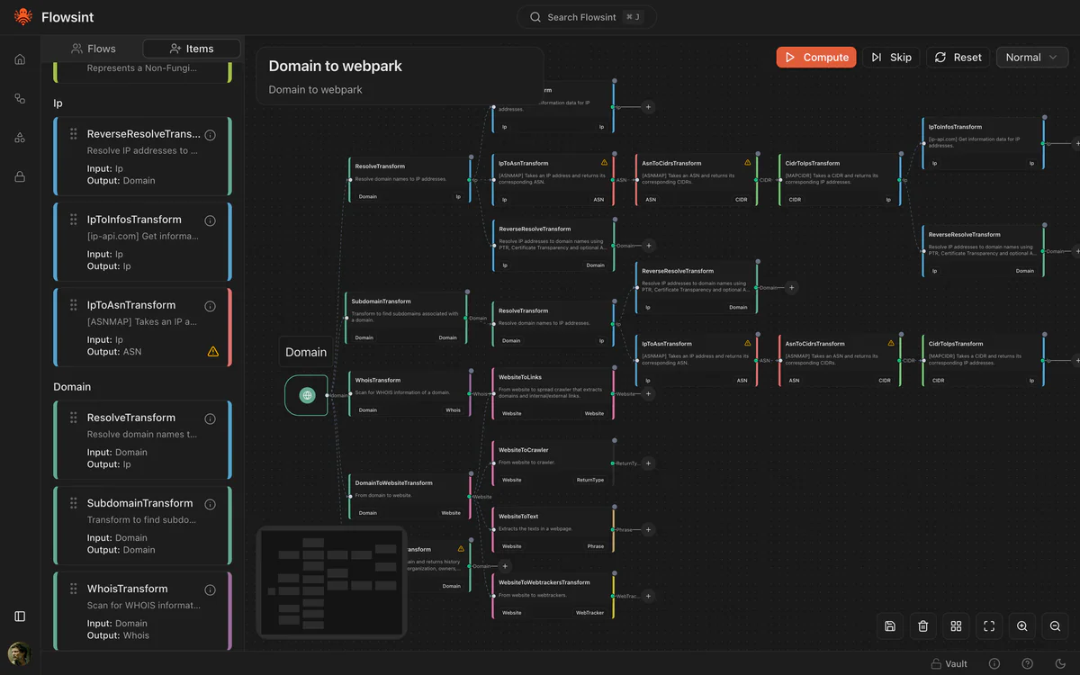Delete the flow using the trash icon
This screenshot has height=675, width=1080.
coord(922,626)
